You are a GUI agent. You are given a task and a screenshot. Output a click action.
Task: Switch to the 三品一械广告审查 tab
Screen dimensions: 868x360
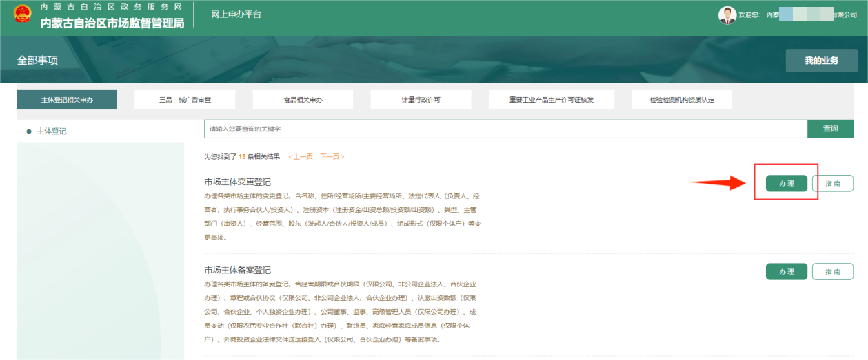[185, 100]
